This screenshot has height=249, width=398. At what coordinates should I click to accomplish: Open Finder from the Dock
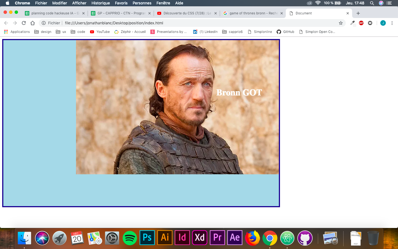(x=24, y=238)
